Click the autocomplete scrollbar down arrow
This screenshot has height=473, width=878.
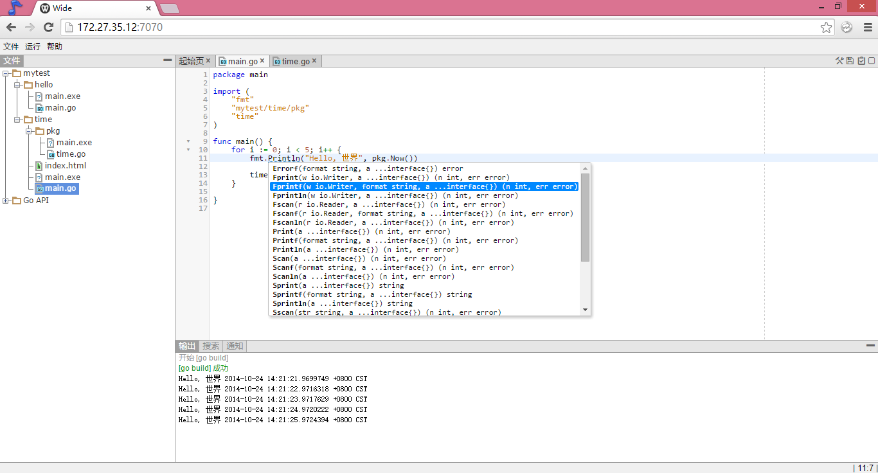[585, 310]
